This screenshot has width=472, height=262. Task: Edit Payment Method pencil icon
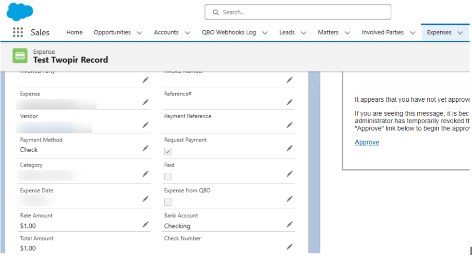coord(145,148)
